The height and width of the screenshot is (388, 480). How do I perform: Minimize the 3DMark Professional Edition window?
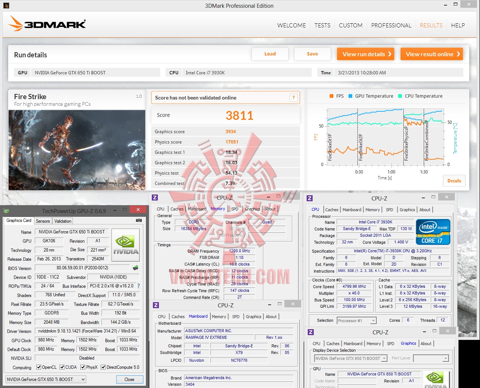click(x=446, y=5)
